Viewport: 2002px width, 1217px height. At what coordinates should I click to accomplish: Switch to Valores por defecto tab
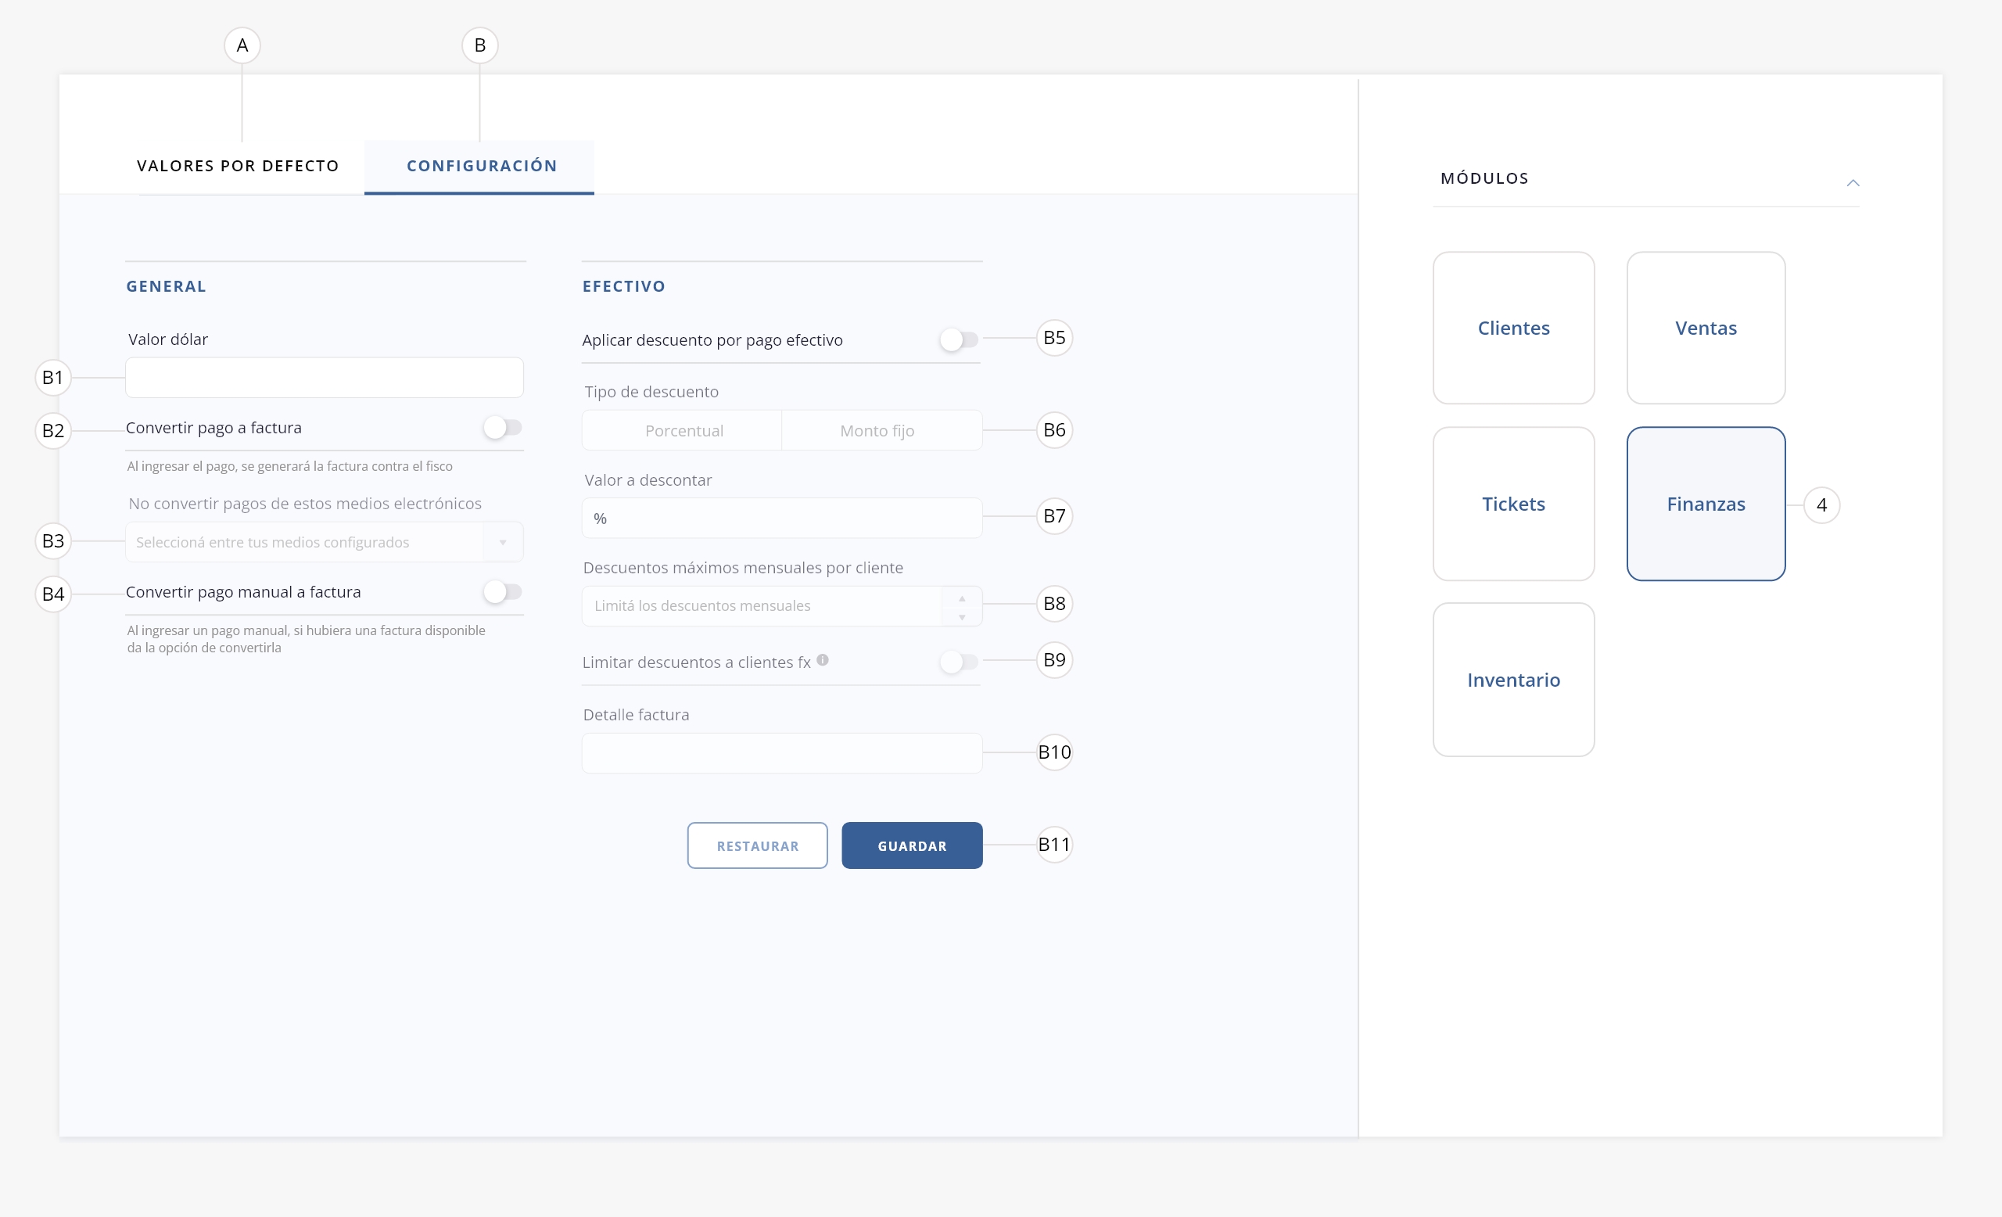click(x=237, y=166)
